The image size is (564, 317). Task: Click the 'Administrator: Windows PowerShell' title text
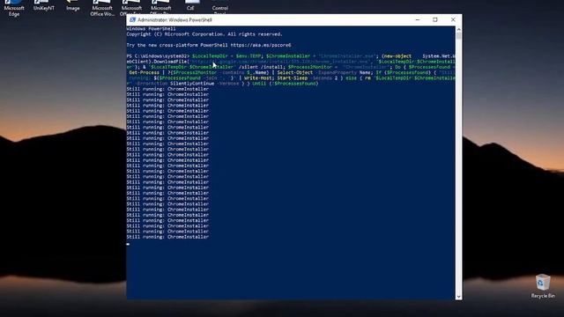[x=174, y=19]
